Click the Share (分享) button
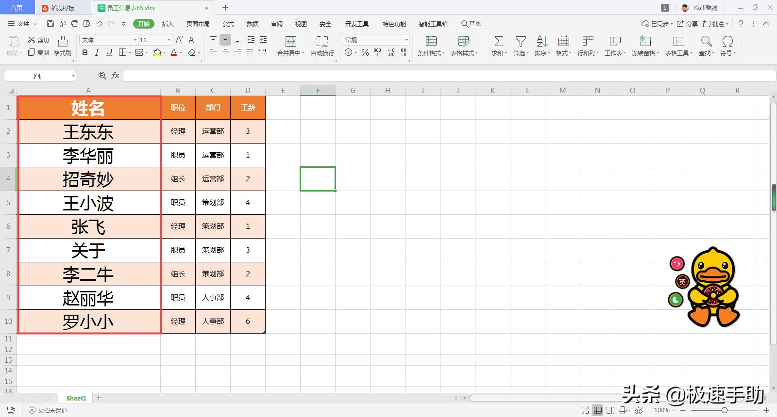The width and height of the screenshot is (777, 417). (688, 24)
